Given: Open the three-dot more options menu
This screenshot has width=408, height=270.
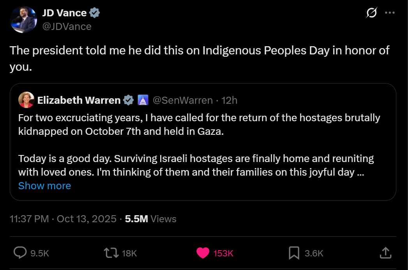Looking at the screenshot, I should coord(390,13).
